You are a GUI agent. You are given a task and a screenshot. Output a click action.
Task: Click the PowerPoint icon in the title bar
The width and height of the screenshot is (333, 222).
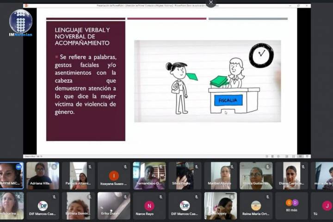click(26, 6)
